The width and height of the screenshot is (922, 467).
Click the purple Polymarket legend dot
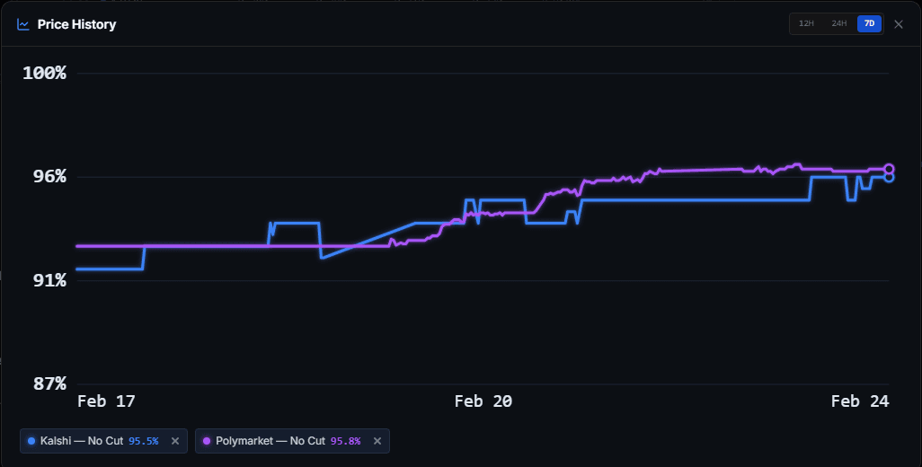(x=207, y=441)
